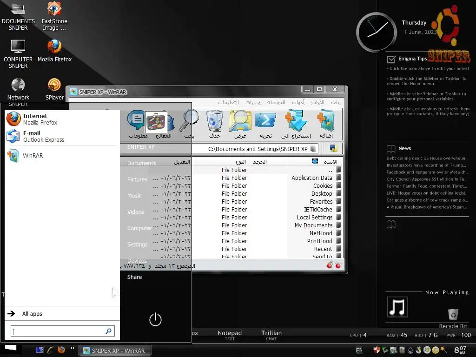Click Videos in Start menu right pane

pyautogui.click(x=135, y=212)
